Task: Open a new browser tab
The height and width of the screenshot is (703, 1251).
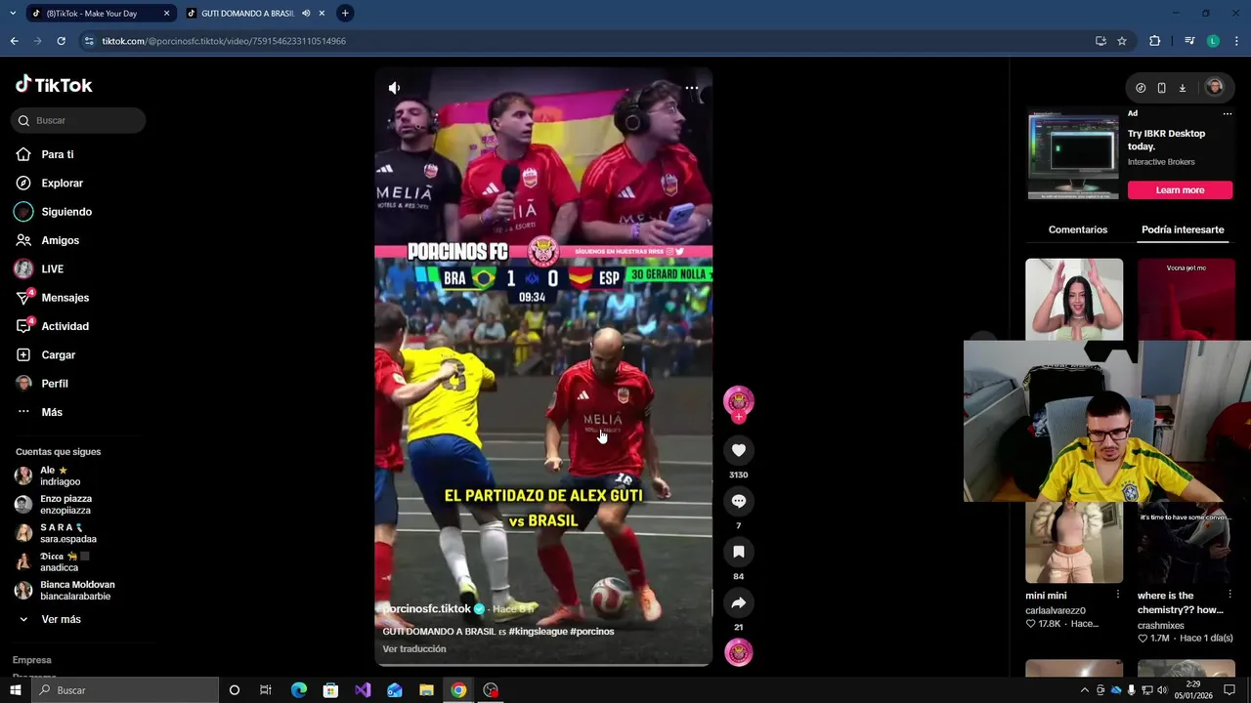Action: coord(345,14)
